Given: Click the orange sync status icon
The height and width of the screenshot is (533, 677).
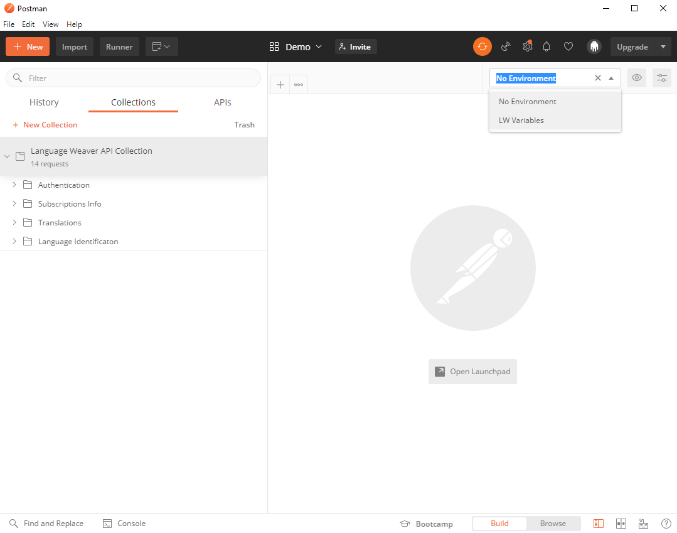Looking at the screenshot, I should coord(482,46).
